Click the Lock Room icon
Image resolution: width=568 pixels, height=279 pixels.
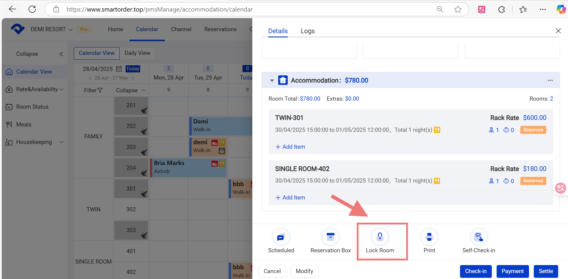pyautogui.click(x=380, y=237)
